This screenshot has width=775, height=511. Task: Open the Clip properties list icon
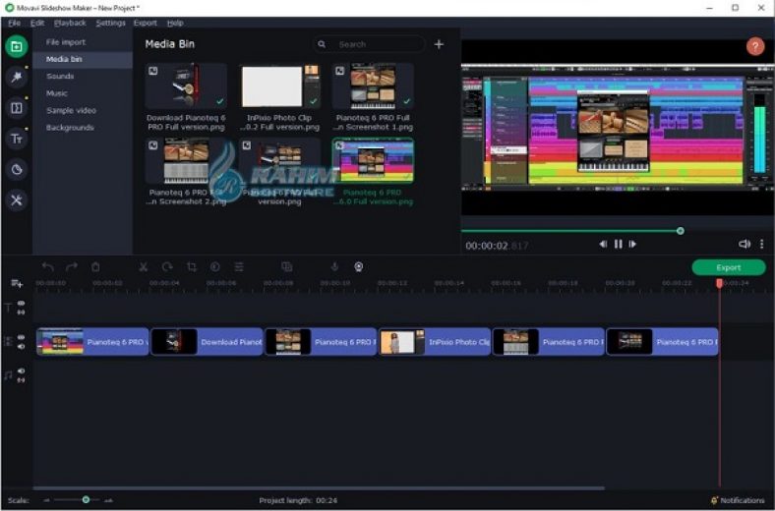239,266
